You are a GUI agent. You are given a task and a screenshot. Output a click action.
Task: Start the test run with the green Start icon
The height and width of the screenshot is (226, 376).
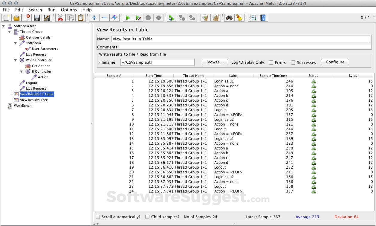point(128,18)
